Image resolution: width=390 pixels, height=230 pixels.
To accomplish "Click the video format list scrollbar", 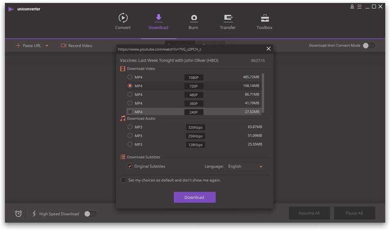I will pyautogui.click(x=263, y=92).
